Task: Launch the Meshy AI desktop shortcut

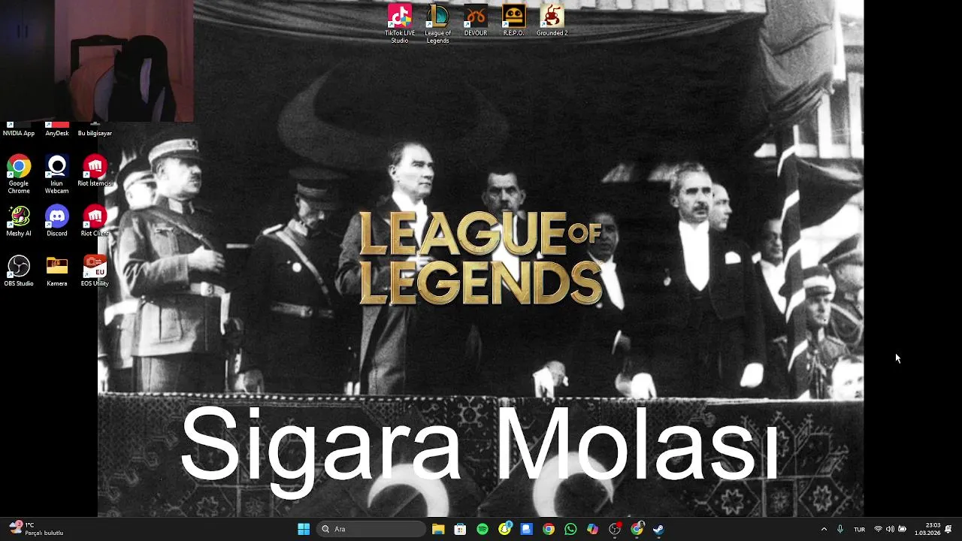Action: (19, 222)
